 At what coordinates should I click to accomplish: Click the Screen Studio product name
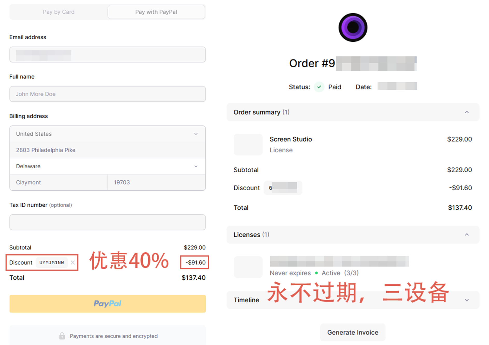pyautogui.click(x=291, y=139)
